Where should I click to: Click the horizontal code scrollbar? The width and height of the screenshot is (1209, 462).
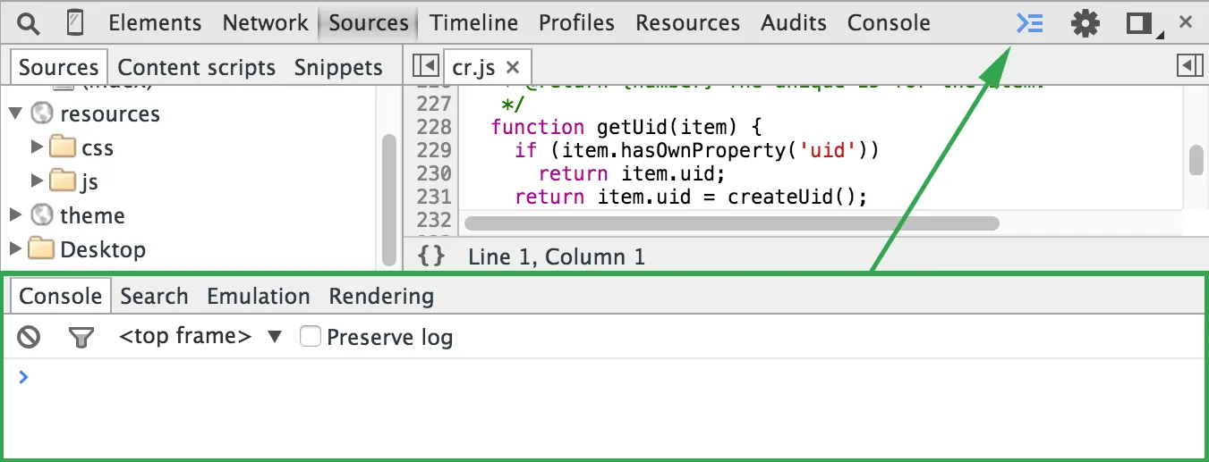tap(731, 223)
